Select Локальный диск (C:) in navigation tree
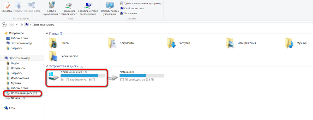The height and width of the screenshot is (120, 313). 22,93
